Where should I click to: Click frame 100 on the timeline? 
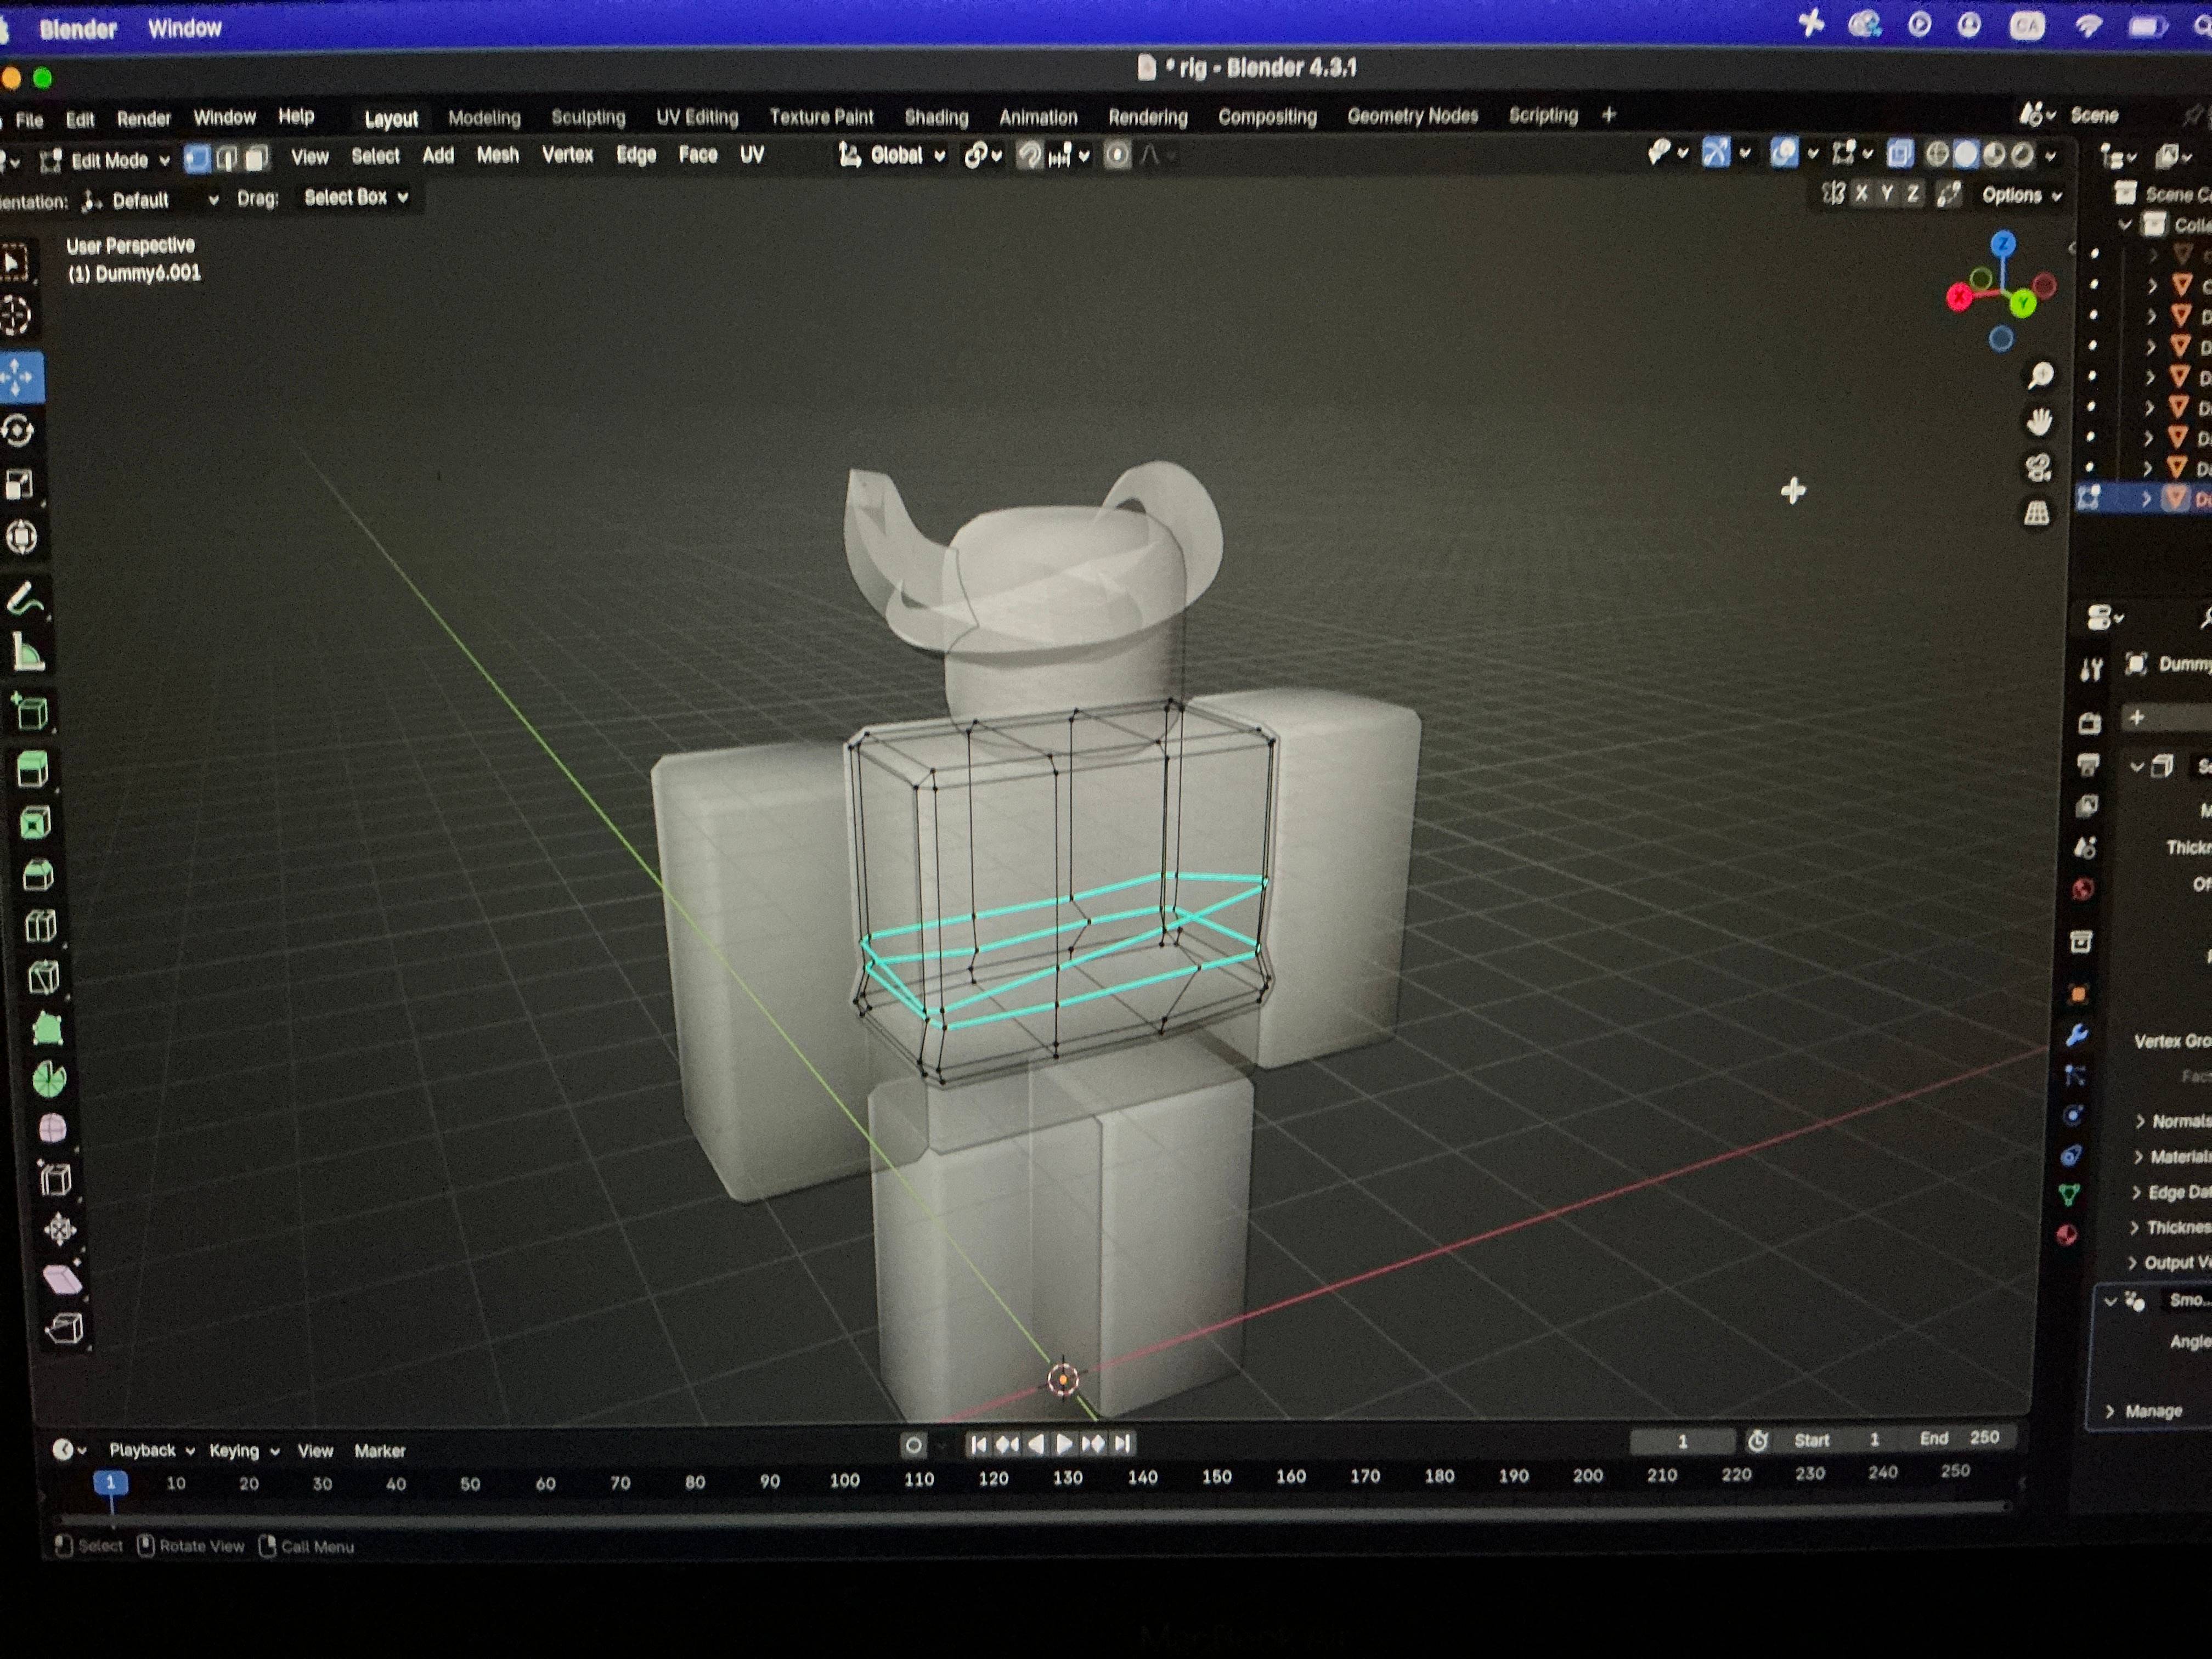[x=844, y=1480]
